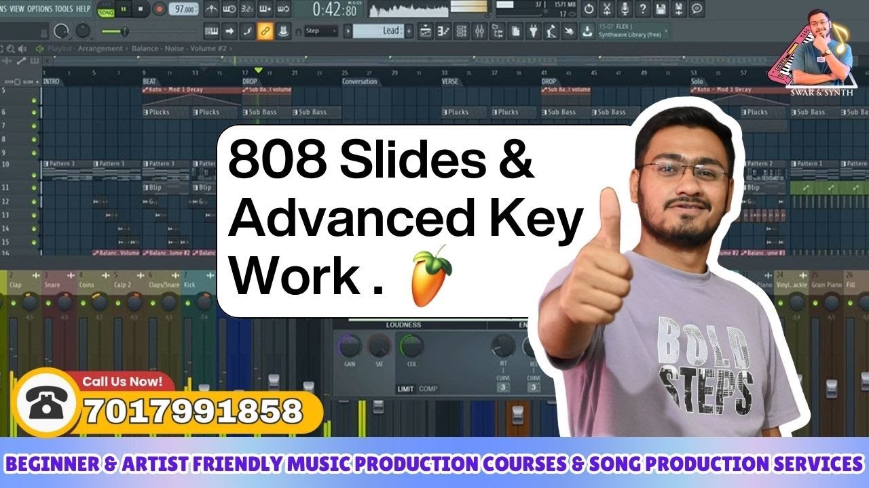Click the project picker pages icon
Image resolution: width=869 pixels, height=488 pixels.
click(x=515, y=31)
